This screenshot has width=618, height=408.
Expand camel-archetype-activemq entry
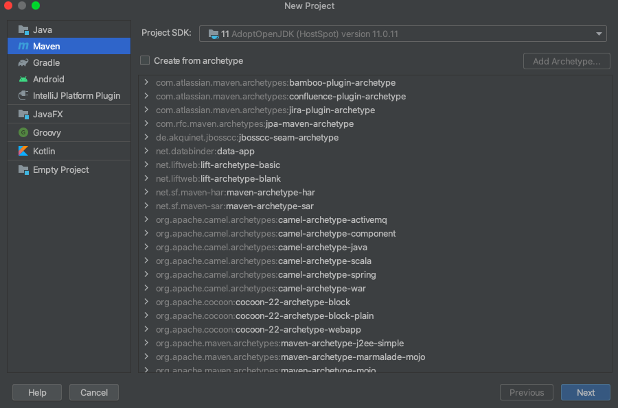(146, 219)
